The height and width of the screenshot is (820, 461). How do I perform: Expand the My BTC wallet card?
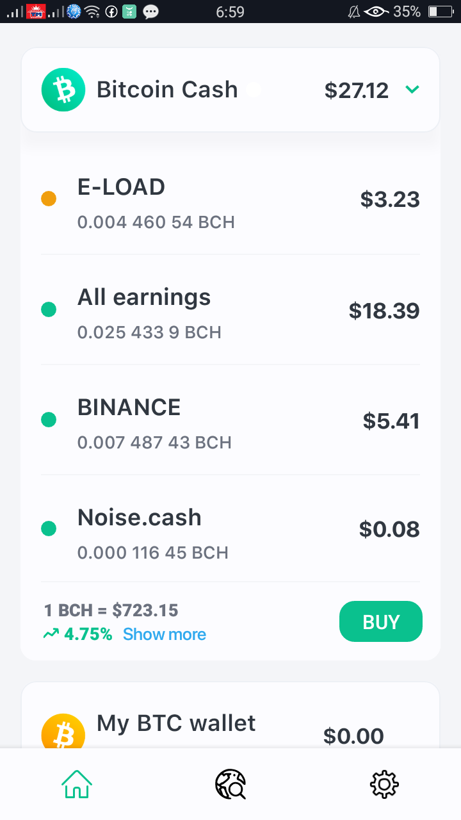(230, 716)
